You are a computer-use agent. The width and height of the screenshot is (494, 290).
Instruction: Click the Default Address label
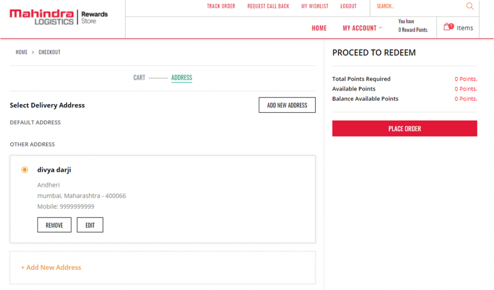click(x=35, y=122)
